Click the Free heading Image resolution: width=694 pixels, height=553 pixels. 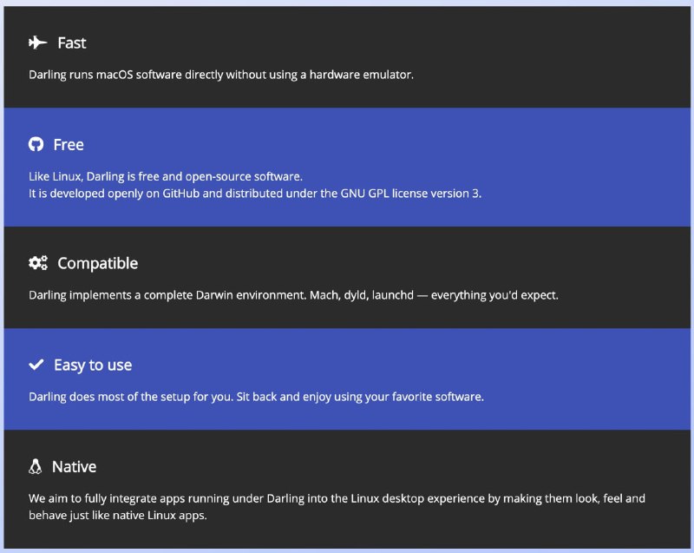pyautogui.click(x=69, y=145)
